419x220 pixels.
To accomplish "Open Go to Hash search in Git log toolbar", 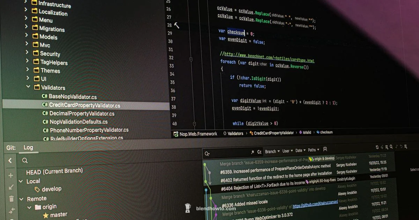I will pyautogui.click(x=391, y=147).
